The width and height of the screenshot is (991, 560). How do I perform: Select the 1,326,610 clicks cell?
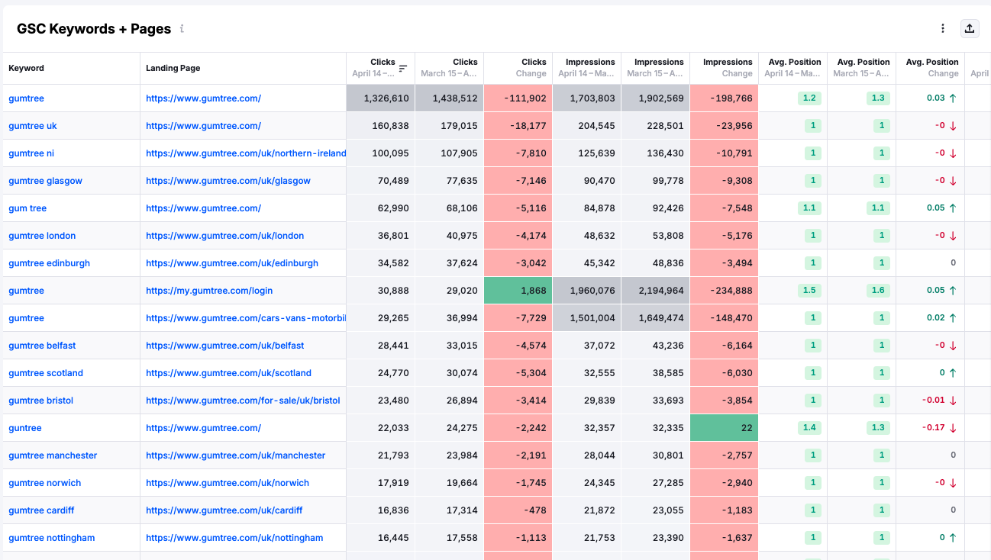[x=381, y=98]
